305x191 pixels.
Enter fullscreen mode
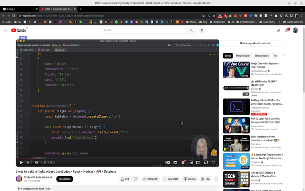tap(213, 162)
